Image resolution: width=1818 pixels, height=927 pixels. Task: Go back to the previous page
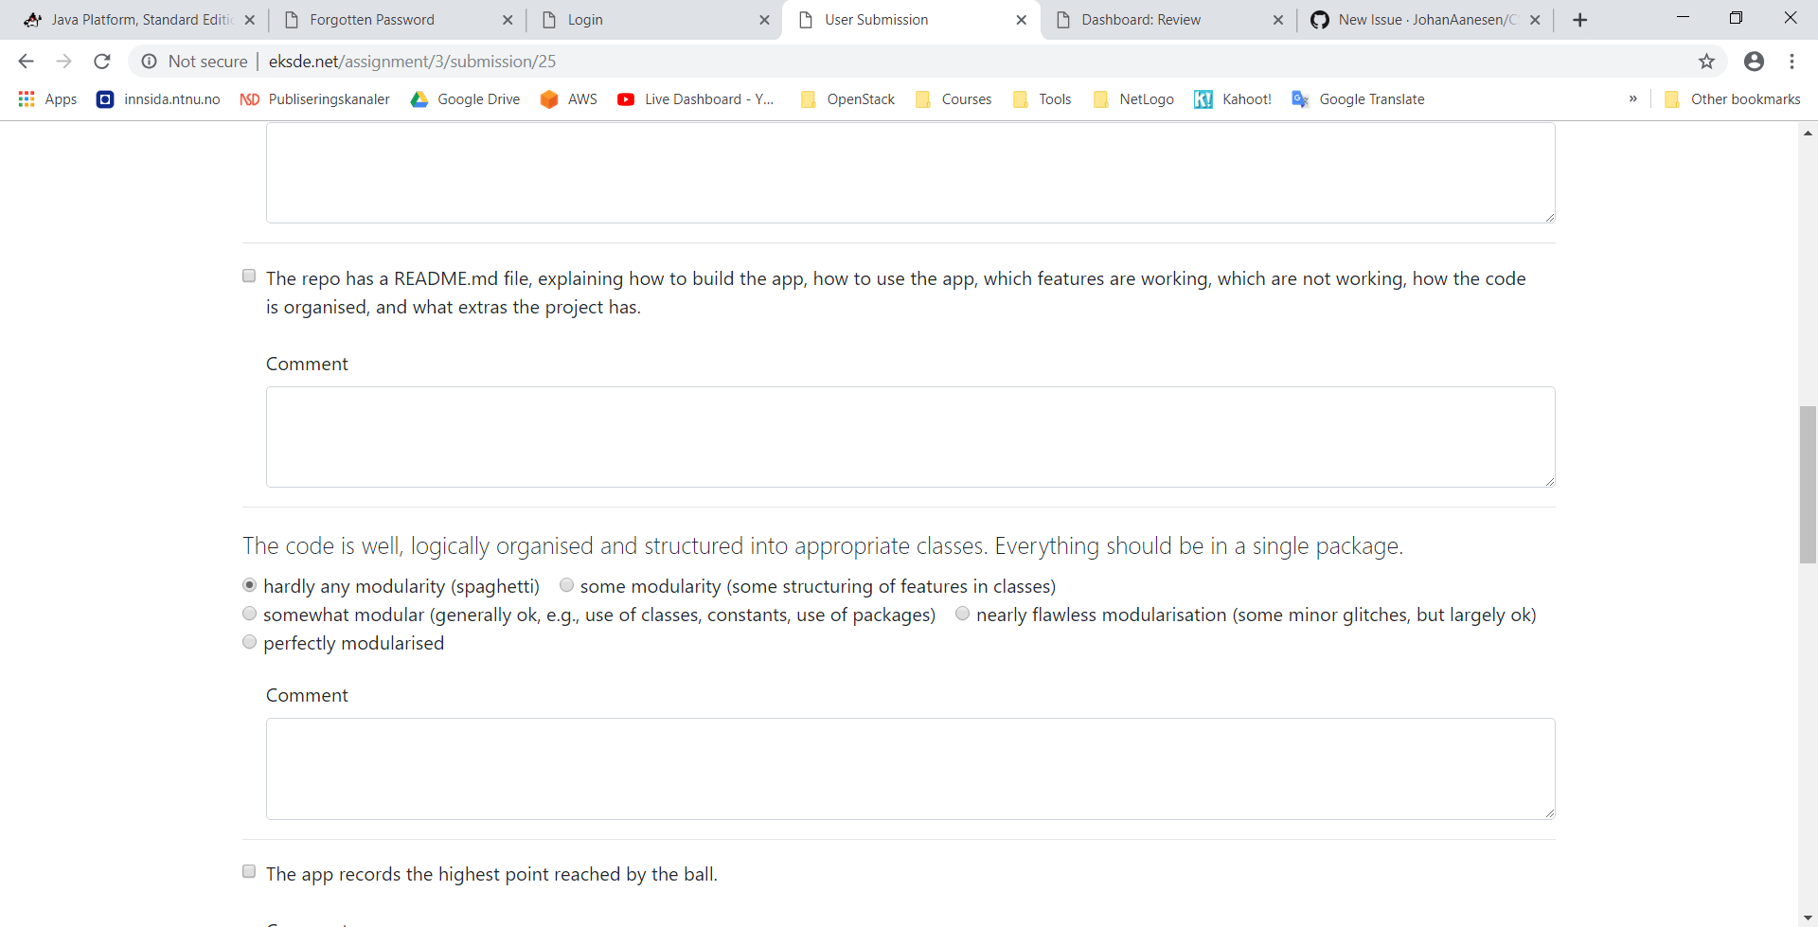click(26, 62)
